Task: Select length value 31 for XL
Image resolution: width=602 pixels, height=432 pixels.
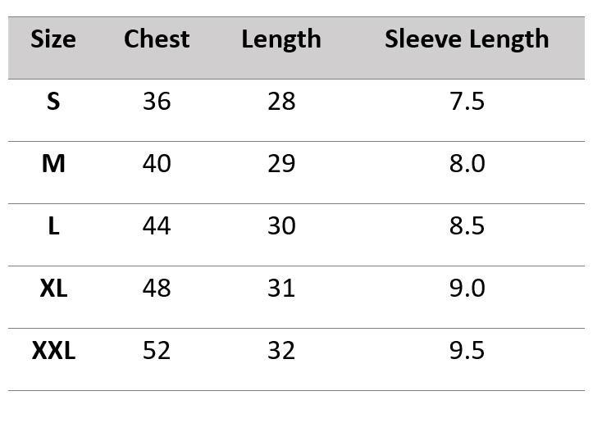Action: 281,289
